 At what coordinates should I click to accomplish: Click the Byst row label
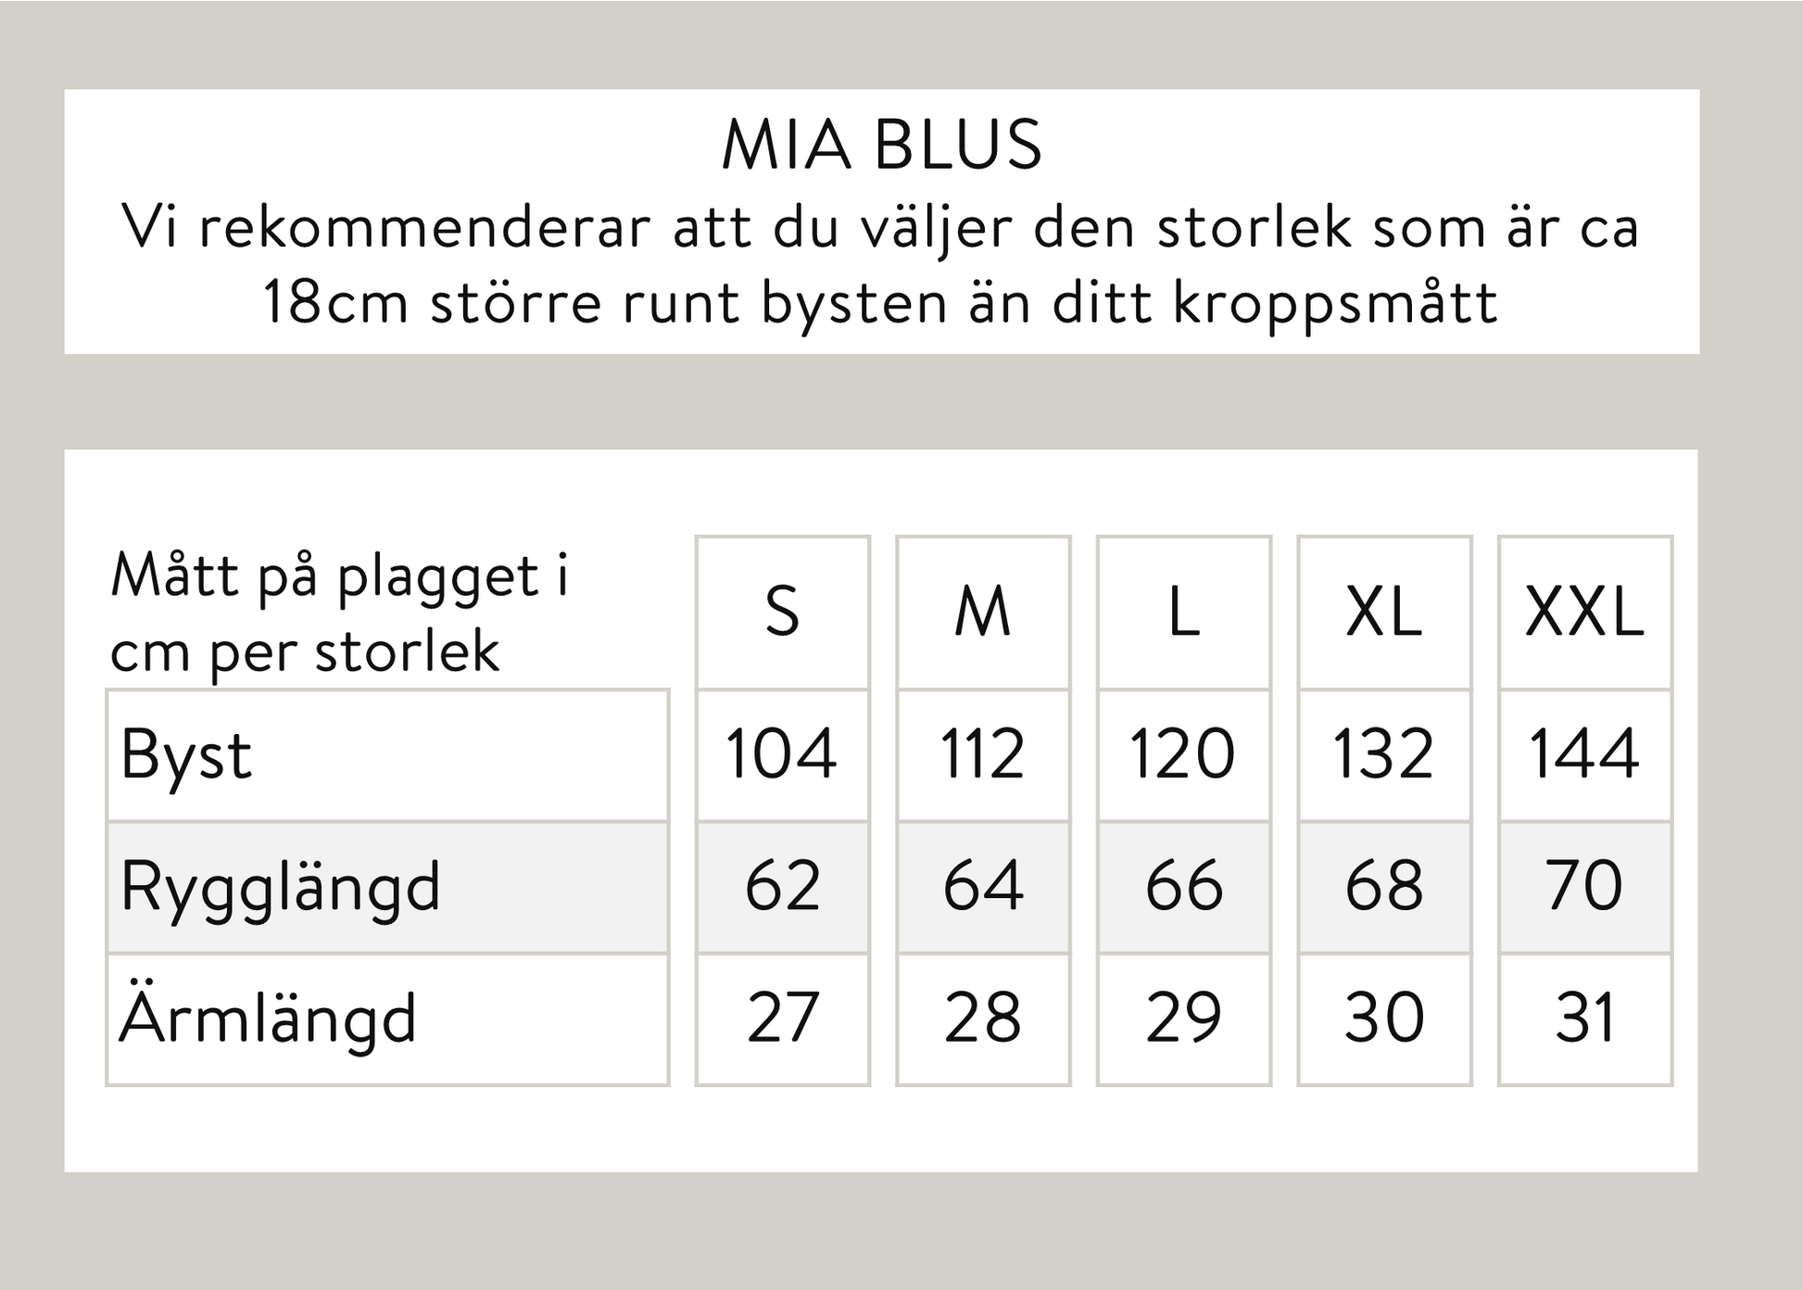[x=186, y=755]
